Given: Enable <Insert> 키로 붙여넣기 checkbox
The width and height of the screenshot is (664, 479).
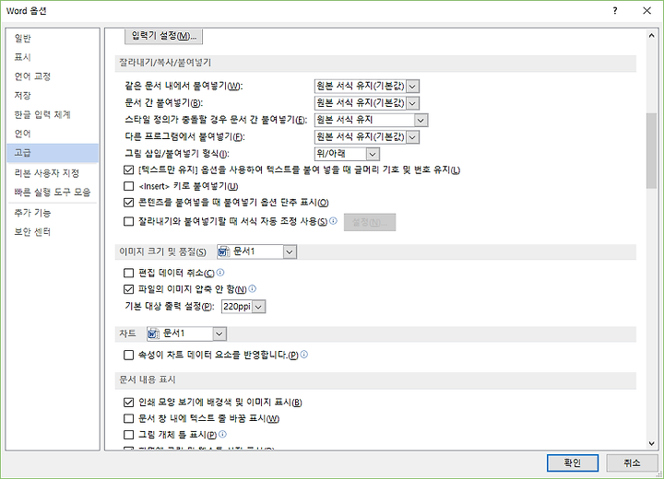Looking at the screenshot, I should pyautogui.click(x=128, y=186).
